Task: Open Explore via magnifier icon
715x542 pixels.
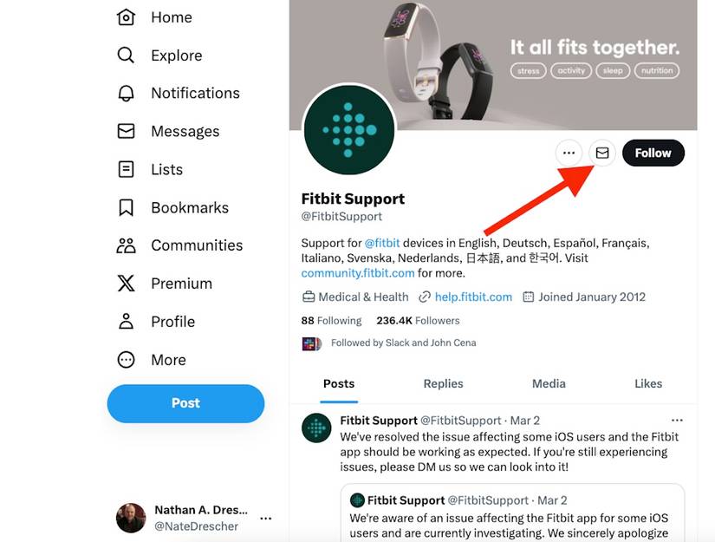Action: click(x=126, y=56)
